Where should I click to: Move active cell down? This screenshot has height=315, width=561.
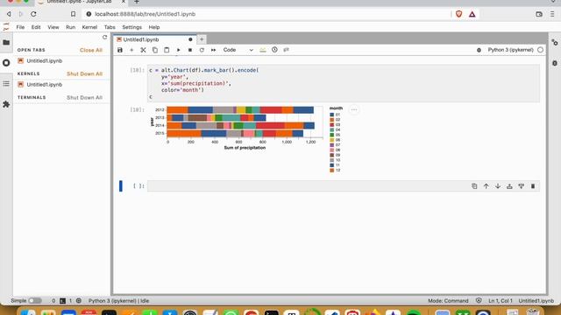click(498, 186)
